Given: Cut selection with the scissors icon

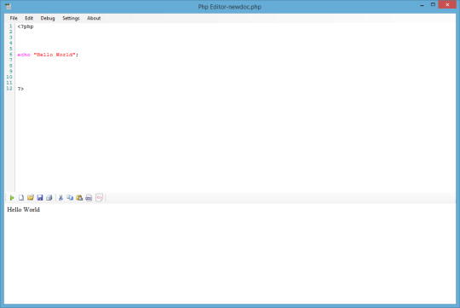Looking at the screenshot, I should click(x=60, y=198).
